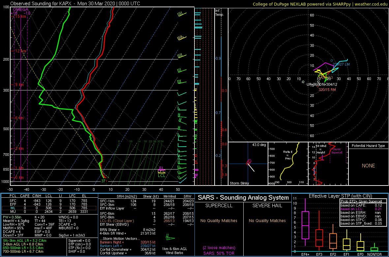This screenshot has width=389, height=257.
Task: Click the based on STP_fixed: 0.05 row
Action: coord(361,224)
